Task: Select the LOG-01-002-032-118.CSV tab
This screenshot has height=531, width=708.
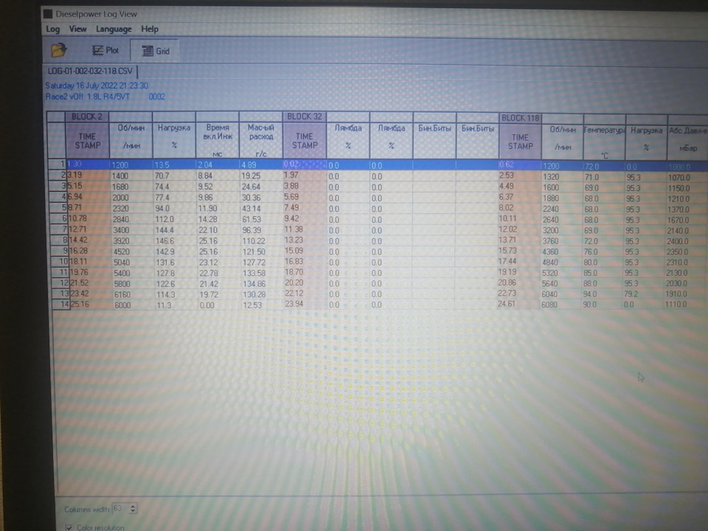Action: 90,72
